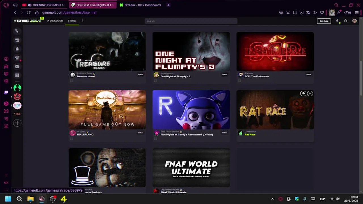Add Rat Race with plus icon
363x204 pixels.
tap(310, 93)
